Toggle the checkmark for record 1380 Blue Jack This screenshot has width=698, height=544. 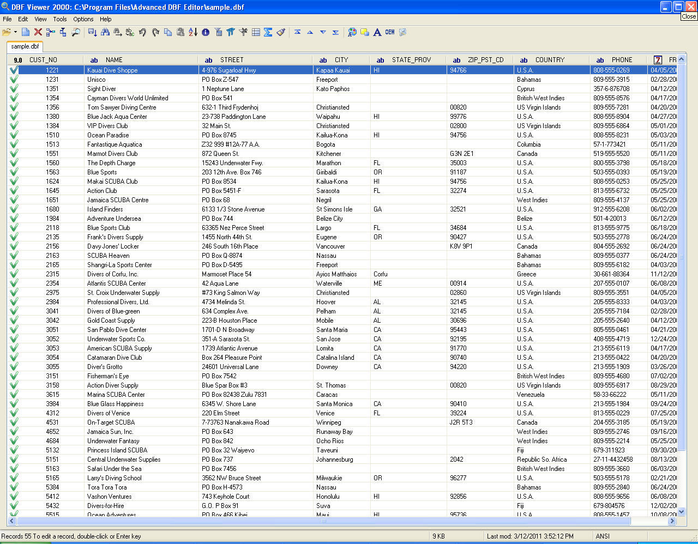14,116
